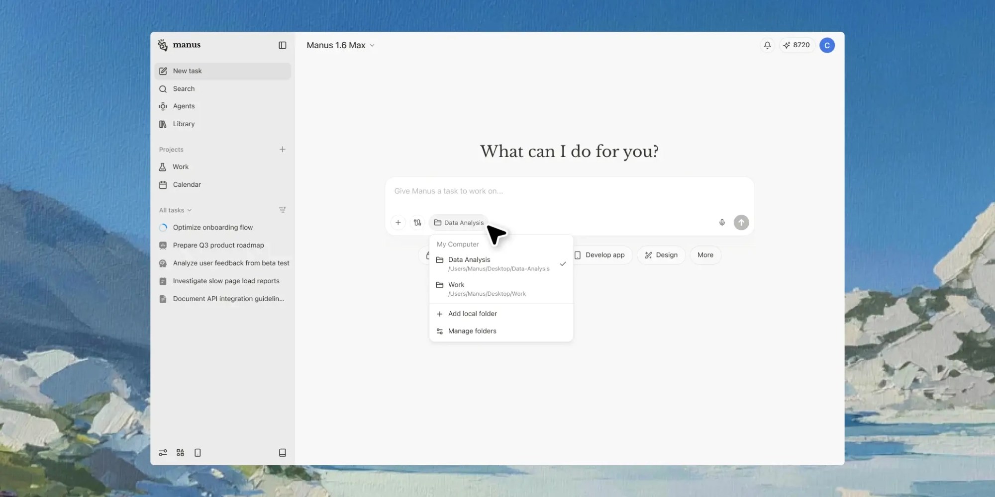
Task: Click the plus icon in the task input bar
Action: coord(398,223)
